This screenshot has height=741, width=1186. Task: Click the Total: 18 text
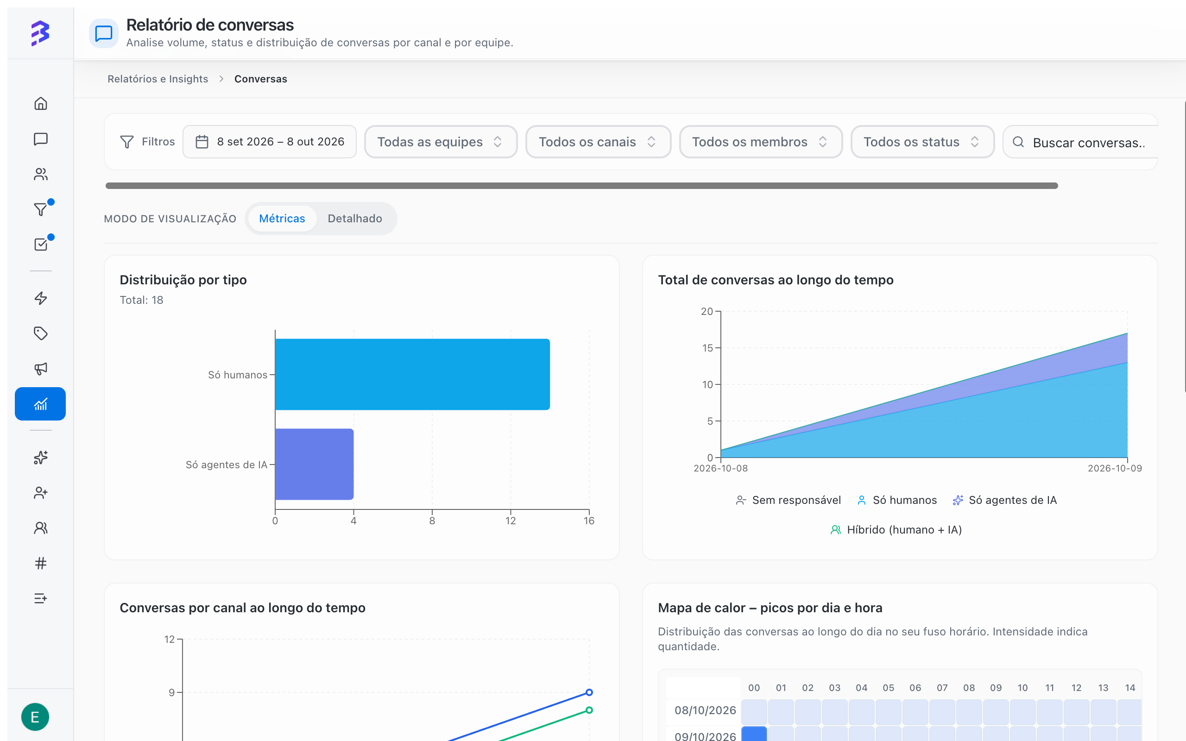142,300
